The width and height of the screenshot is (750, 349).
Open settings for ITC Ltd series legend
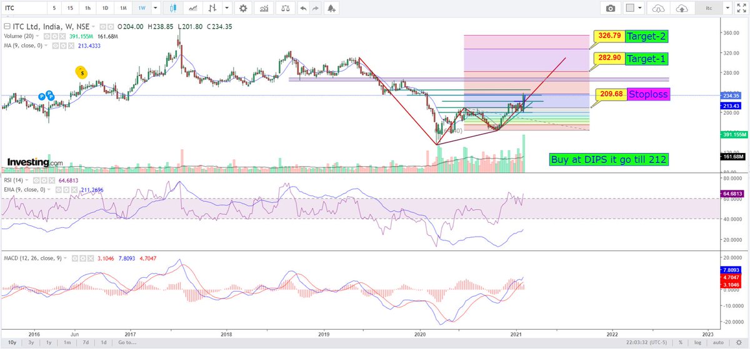tap(111, 27)
